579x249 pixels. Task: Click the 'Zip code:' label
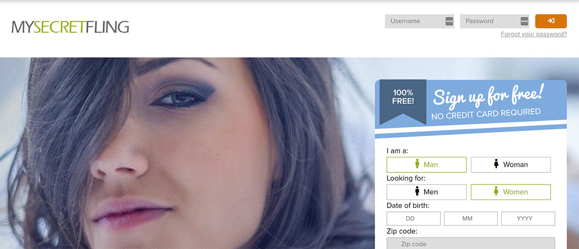coord(402,232)
